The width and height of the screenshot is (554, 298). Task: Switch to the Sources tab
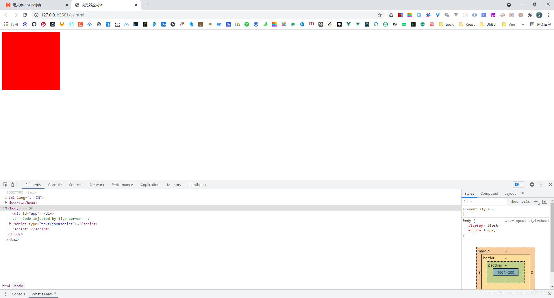coord(76,185)
